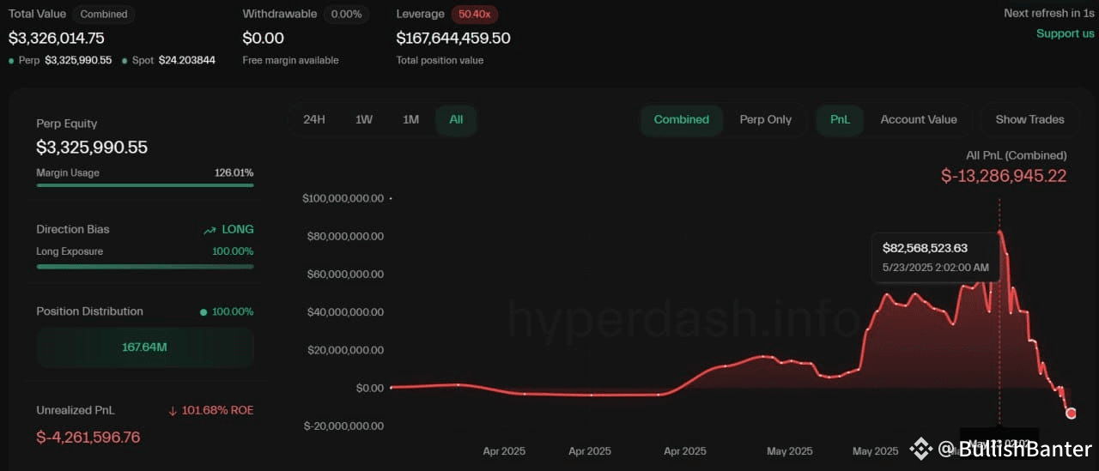Click the $82,568,523.63 chart tooltip
Image resolution: width=1099 pixels, height=471 pixels.
936,257
